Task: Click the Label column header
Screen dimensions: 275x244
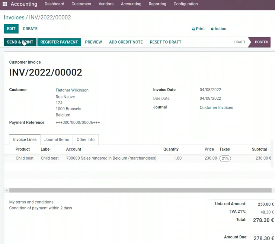Action: tap(46, 149)
